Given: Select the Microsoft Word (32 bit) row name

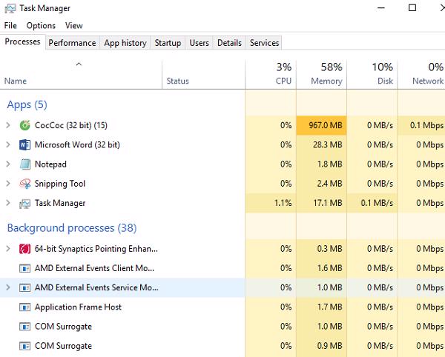Looking at the screenshot, I should (77, 144).
